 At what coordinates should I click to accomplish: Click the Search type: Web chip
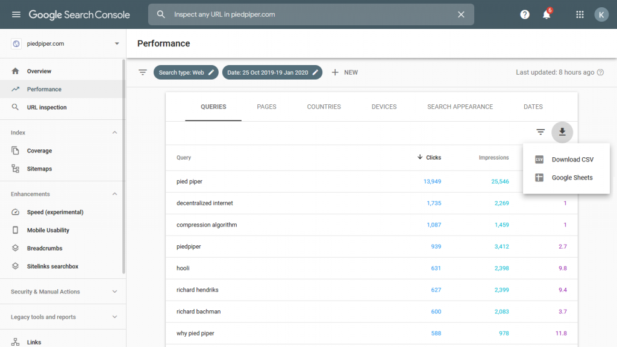[x=186, y=72]
